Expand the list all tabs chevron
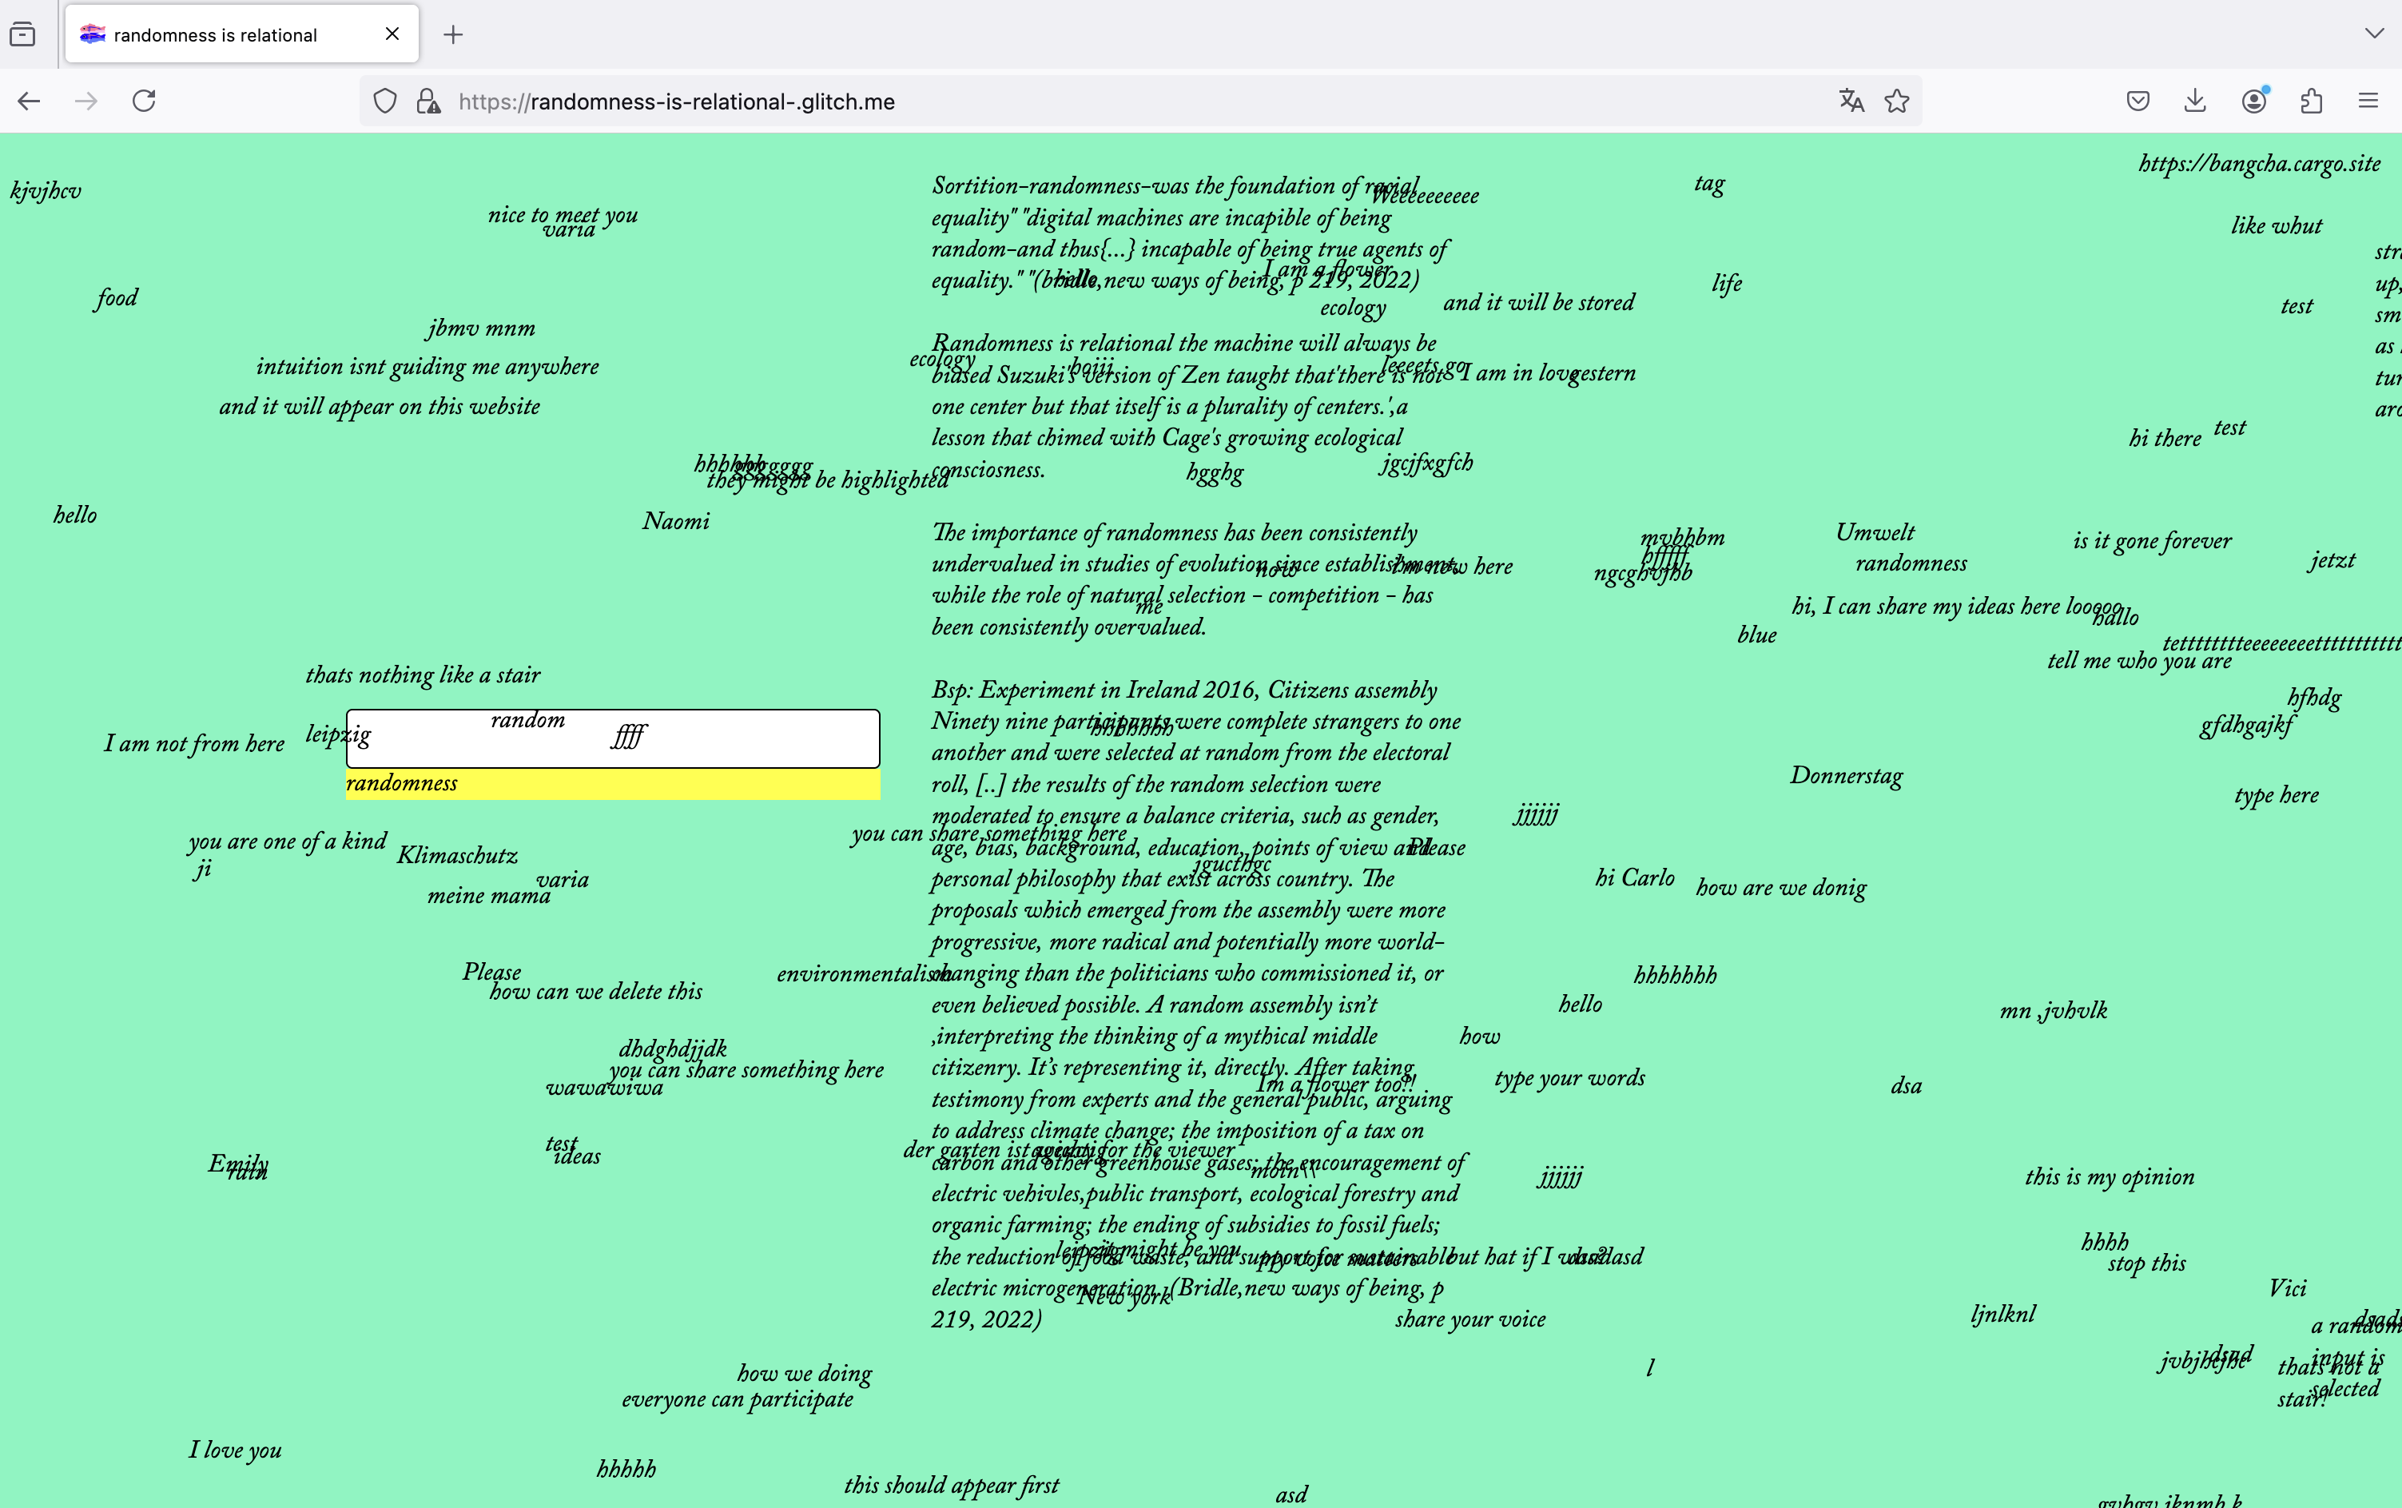 (2374, 34)
